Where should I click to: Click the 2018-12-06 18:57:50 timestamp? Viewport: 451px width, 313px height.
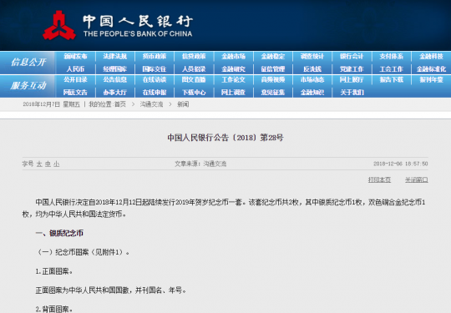coord(400,164)
